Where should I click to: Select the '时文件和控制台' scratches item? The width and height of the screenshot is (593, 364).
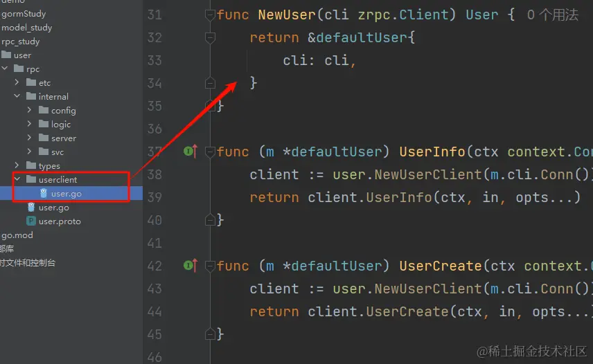click(28, 263)
